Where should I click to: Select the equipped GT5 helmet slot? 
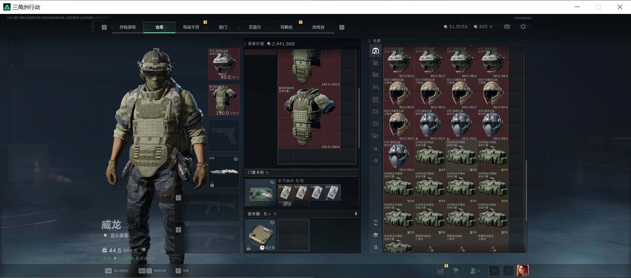224,64
